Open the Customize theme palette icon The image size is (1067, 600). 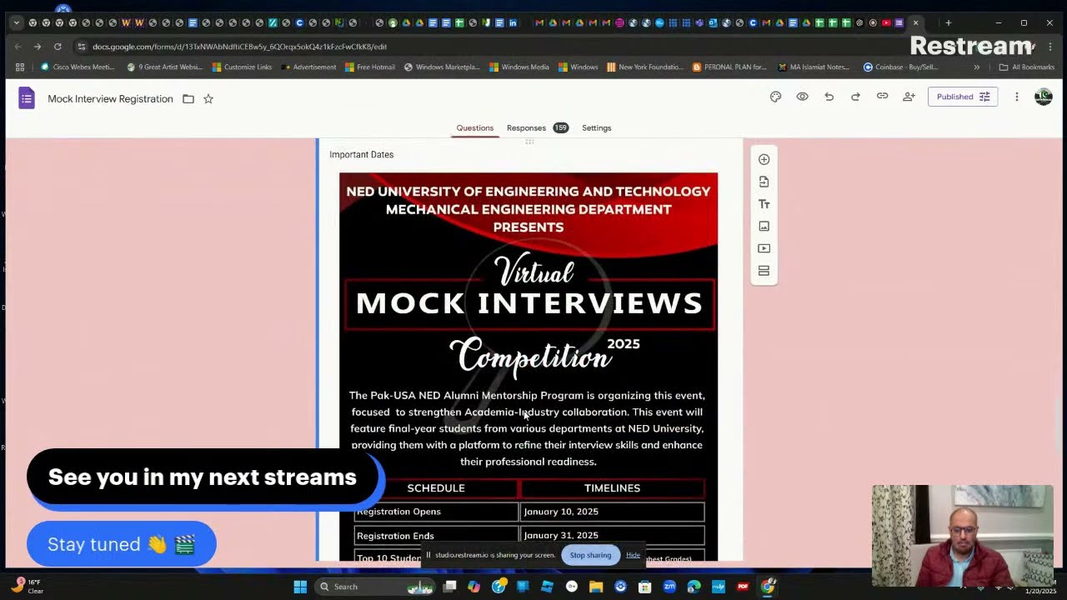click(x=775, y=97)
